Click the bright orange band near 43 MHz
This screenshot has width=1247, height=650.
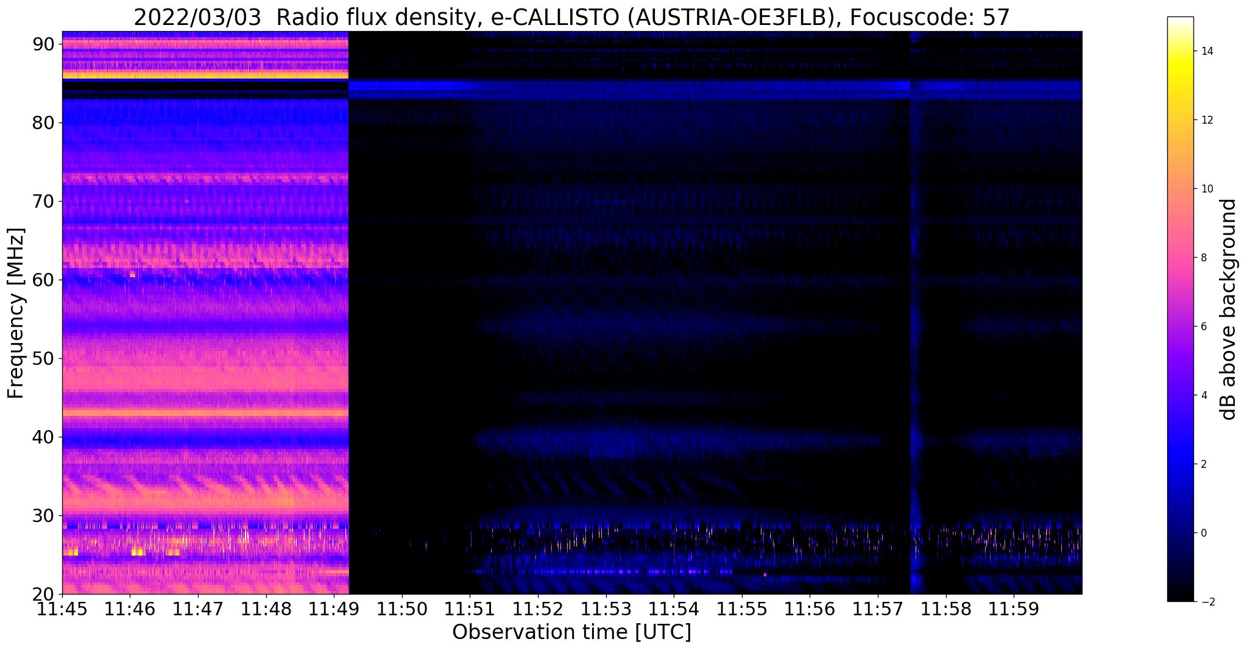(205, 413)
